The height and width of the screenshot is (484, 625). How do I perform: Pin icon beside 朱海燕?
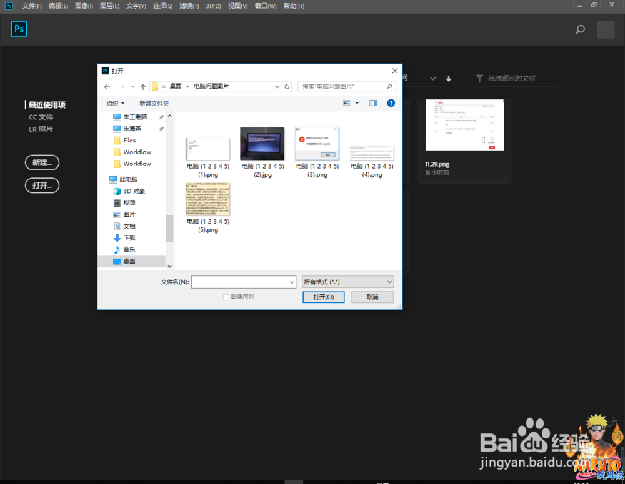161,129
